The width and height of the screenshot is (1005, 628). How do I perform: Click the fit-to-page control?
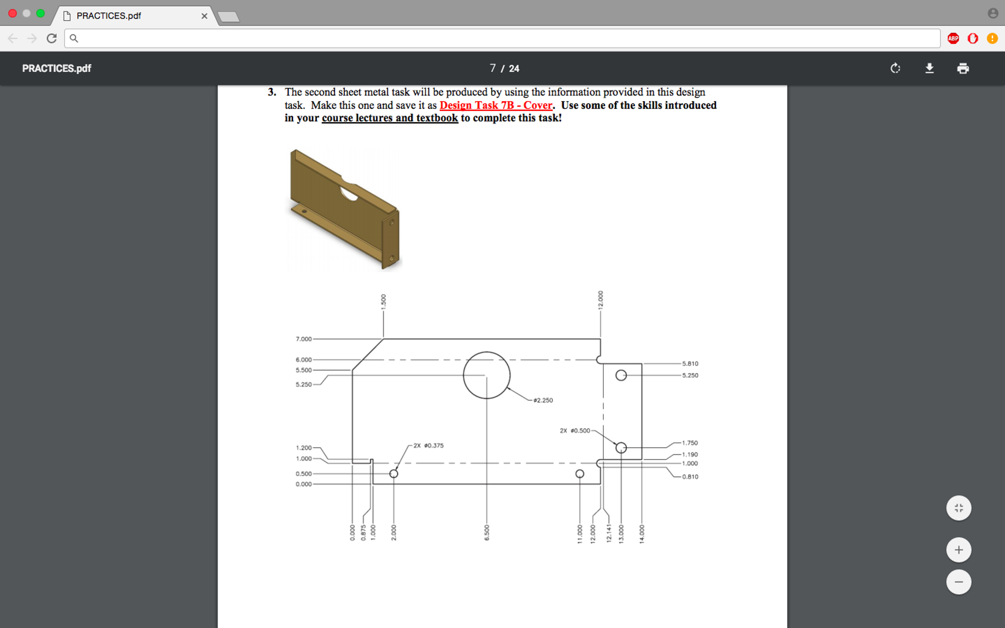[x=958, y=508]
